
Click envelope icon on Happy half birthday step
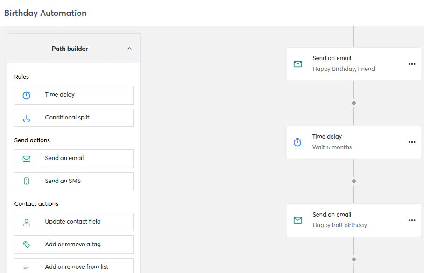(x=298, y=220)
